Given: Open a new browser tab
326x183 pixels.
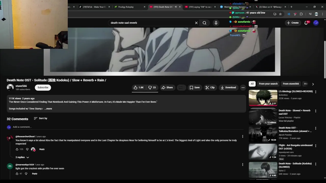Looking at the screenshot, I should click(291, 7).
